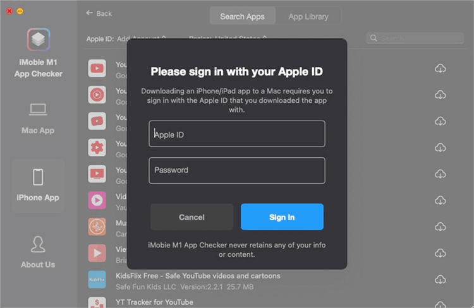Click the first red YouTube app icon
The width and height of the screenshot is (474, 308).
[x=97, y=68]
